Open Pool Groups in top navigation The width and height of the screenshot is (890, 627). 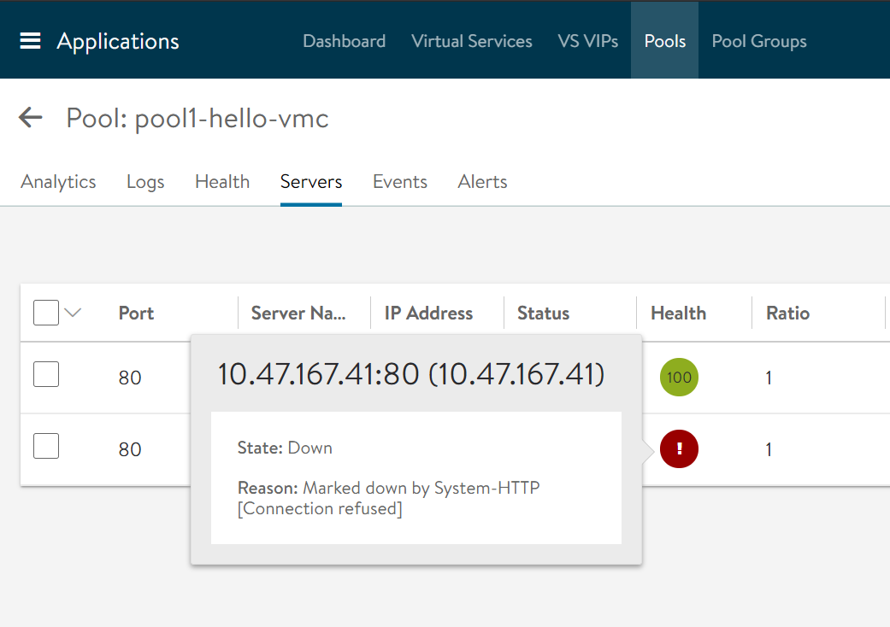tap(759, 41)
